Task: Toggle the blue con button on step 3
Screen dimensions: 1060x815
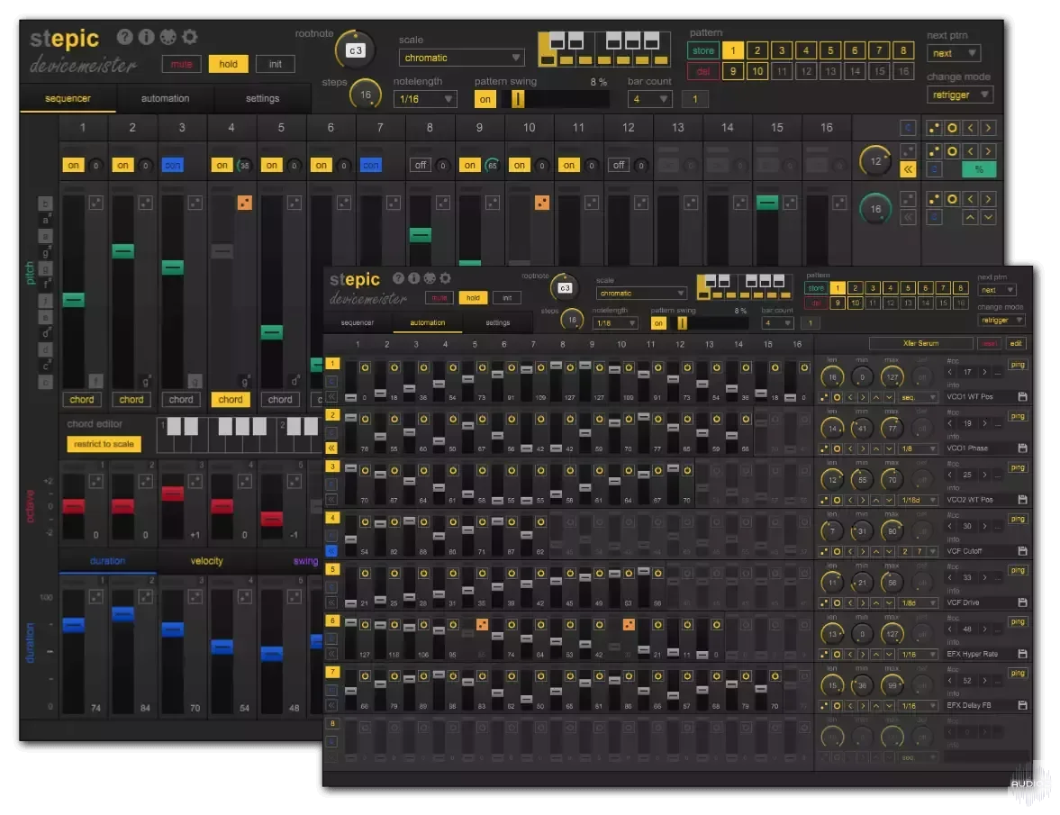Action: point(172,165)
